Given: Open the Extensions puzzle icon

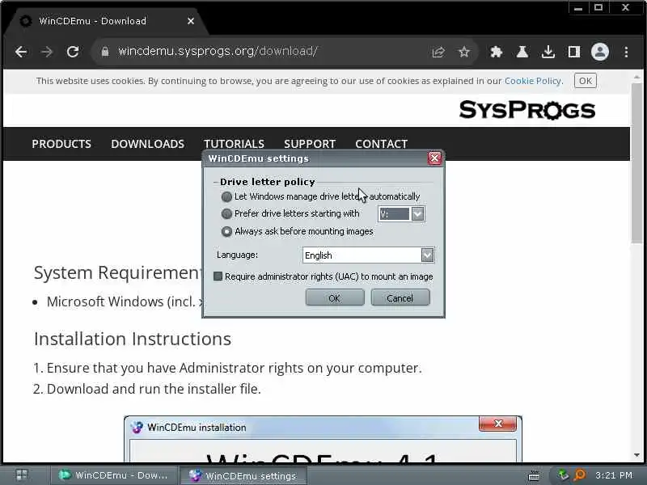Looking at the screenshot, I should (x=496, y=52).
